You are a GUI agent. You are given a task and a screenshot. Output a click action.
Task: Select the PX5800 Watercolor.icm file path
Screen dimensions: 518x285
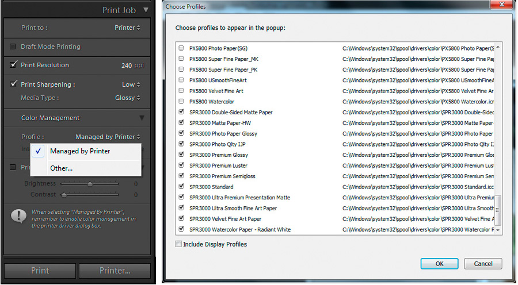pyautogui.click(x=418, y=102)
